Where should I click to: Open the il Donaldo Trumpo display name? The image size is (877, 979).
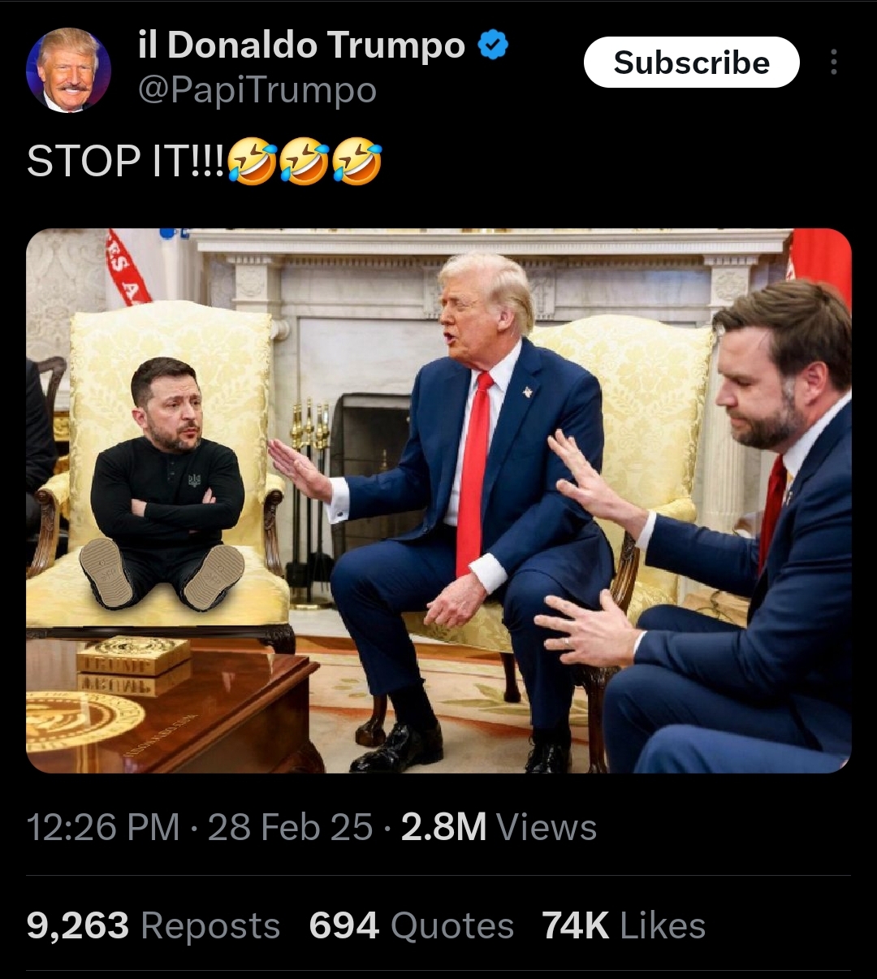click(301, 44)
